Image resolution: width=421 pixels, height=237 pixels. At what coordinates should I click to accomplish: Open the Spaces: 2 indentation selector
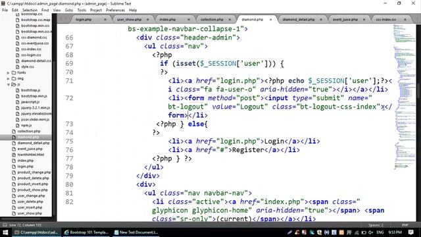(376, 225)
